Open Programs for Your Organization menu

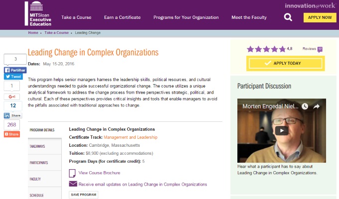[186, 17]
